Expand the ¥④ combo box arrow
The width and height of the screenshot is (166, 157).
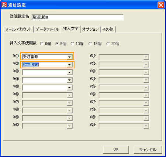pyautogui.click(x=69, y=80)
